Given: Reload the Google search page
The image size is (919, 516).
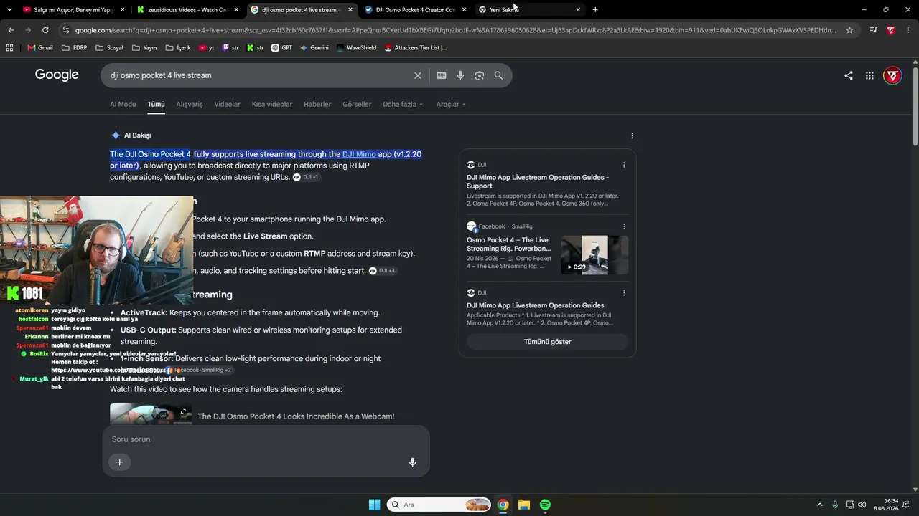Looking at the screenshot, I should tap(45, 30).
